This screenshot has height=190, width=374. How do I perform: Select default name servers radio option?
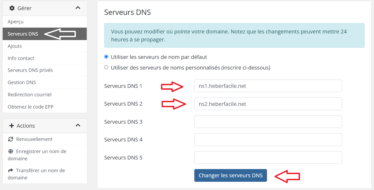[x=106, y=57]
